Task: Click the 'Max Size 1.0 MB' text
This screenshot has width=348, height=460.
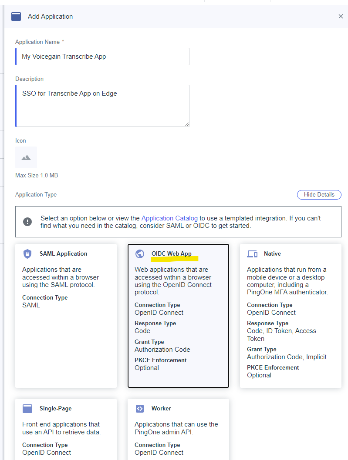Action: [37, 175]
